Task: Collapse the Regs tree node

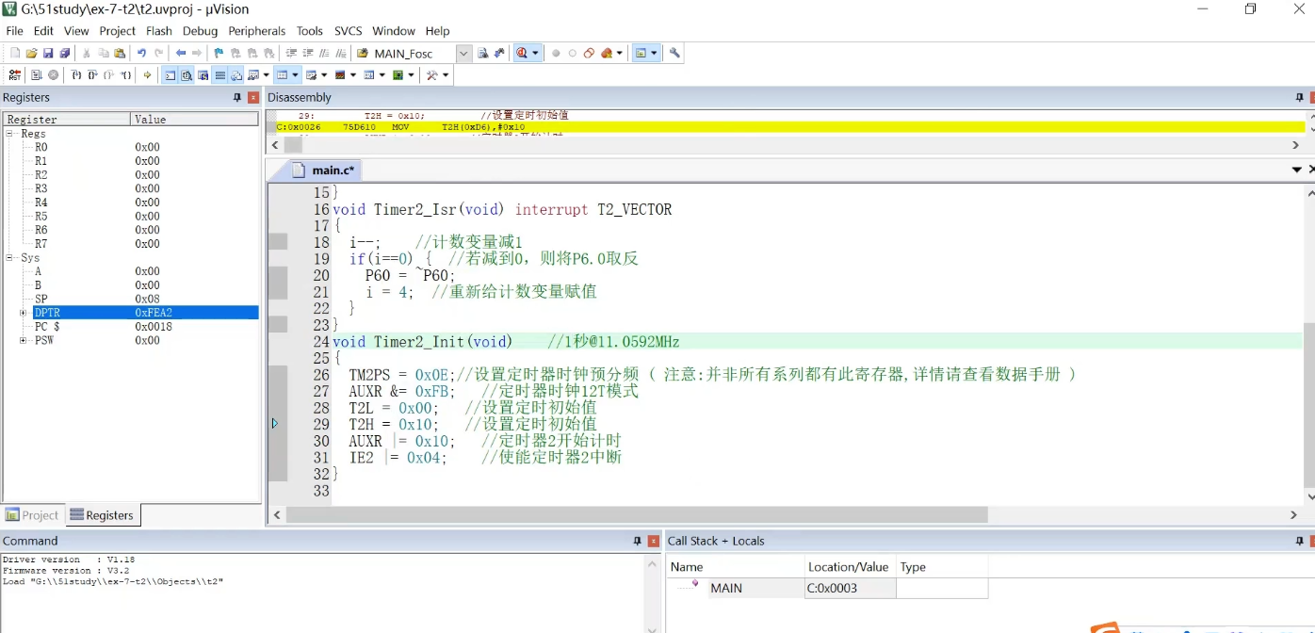Action: coord(11,134)
